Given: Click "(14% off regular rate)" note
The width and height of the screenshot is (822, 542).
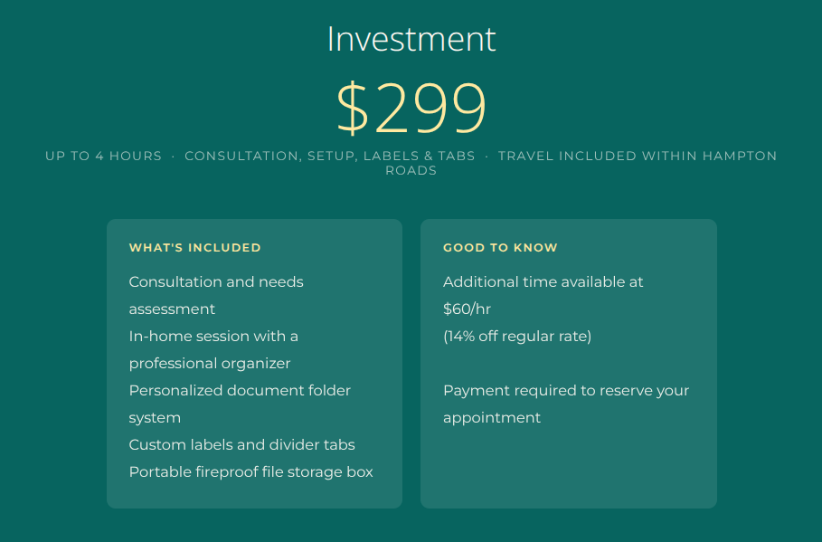Looking at the screenshot, I should [x=516, y=337].
